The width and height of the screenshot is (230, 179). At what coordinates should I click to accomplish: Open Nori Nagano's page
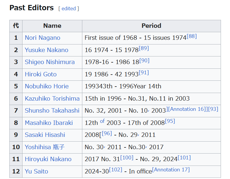pos(43,38)
